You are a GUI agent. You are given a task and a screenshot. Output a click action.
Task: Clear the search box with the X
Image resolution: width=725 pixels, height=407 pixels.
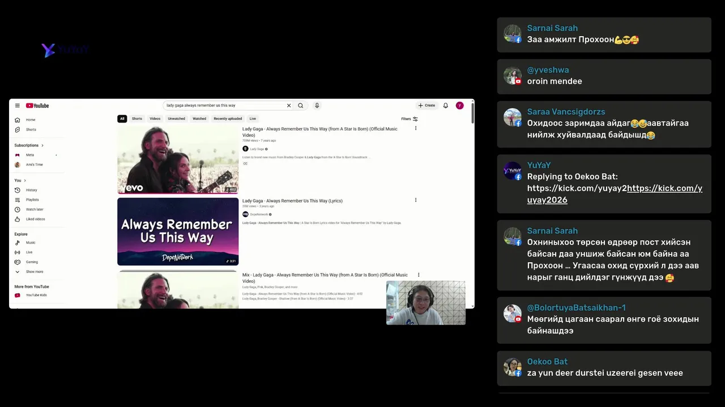[289, 106]
